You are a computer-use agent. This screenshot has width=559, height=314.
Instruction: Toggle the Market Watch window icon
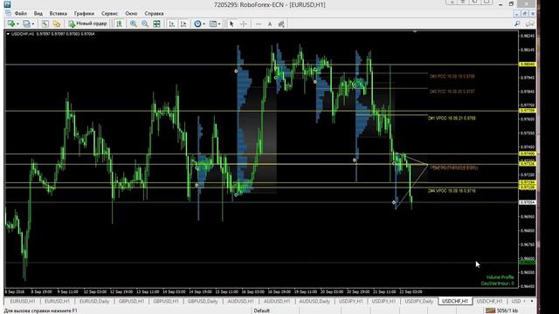(45, 24)
